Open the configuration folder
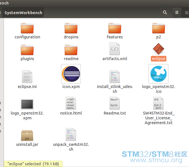Screen dimensions: 189x167 pyautogui.click(x=27, y=28)
